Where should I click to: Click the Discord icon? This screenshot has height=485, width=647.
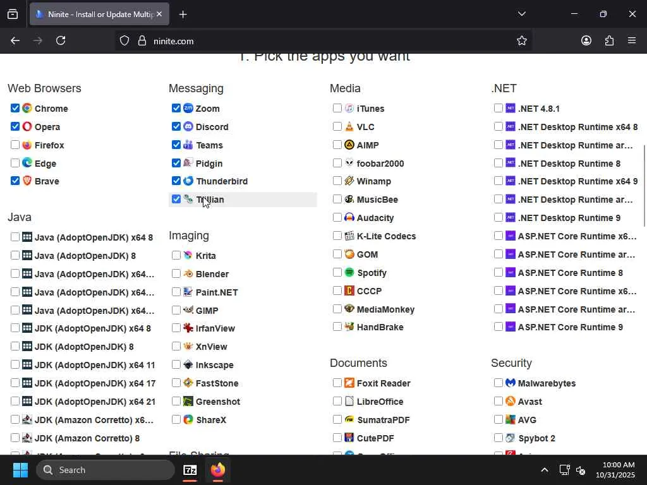point(188,126)
